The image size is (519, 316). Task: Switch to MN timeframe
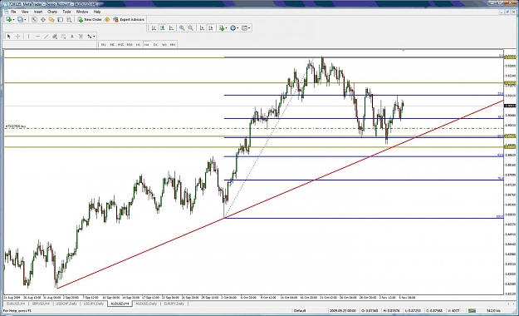pos(173,45)
